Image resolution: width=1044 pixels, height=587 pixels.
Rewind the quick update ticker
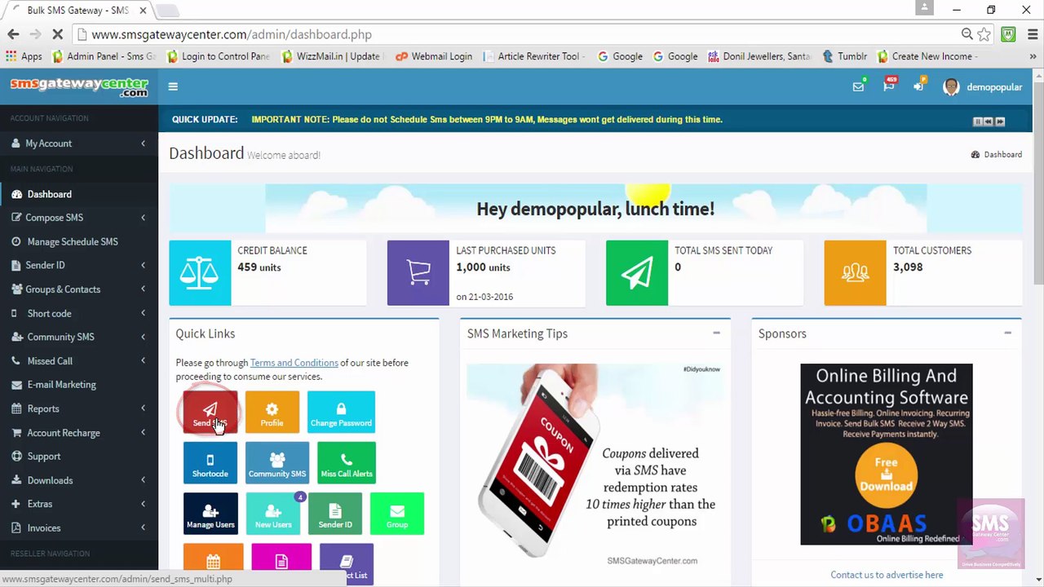[x=988, y=121]
